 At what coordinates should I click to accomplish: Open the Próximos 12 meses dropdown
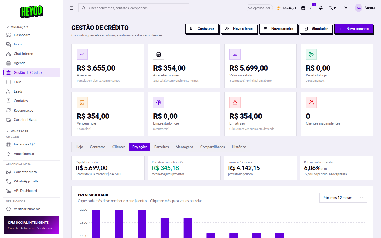pyautogui.click(x=343, y=198)
